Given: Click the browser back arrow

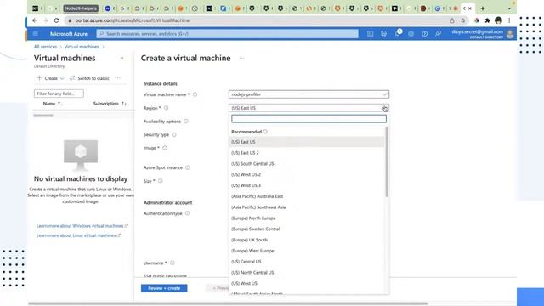Looking at the screenshot, I should 34,20.
